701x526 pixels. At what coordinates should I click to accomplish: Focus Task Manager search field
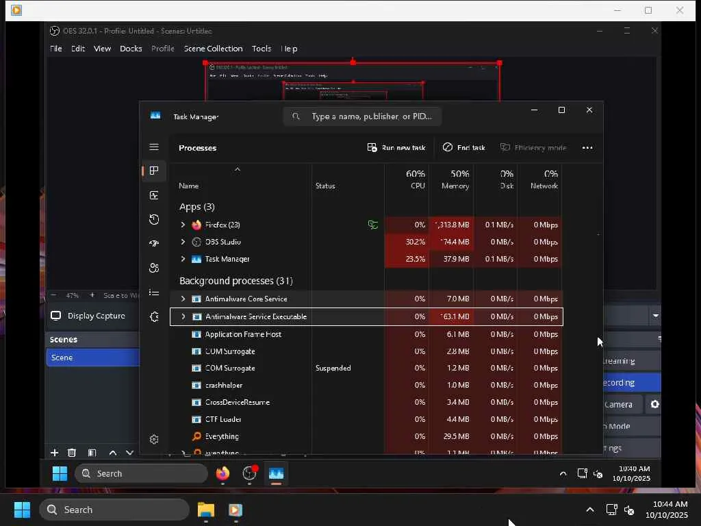pos(363,116)
